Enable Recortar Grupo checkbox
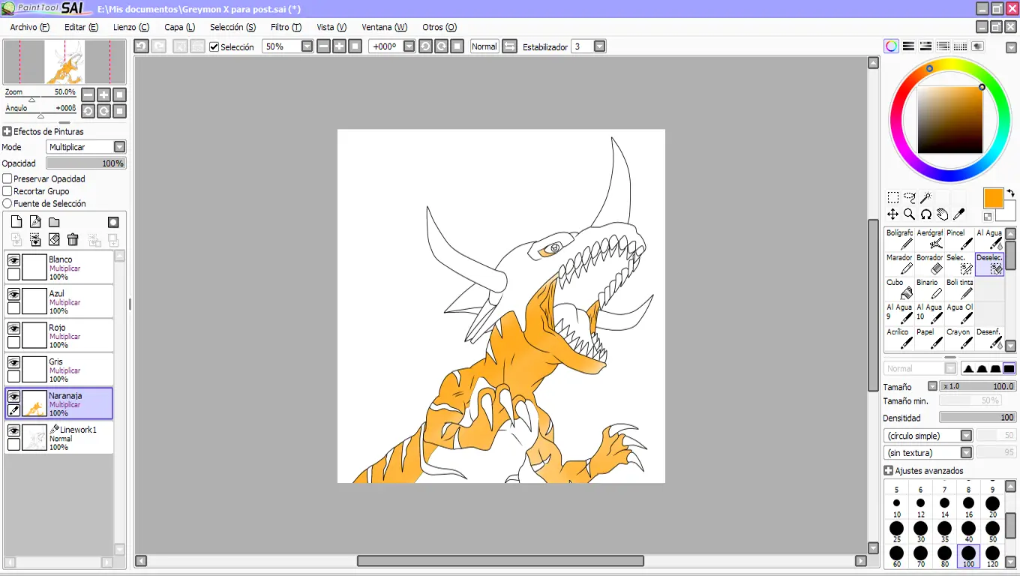 [x=7, y=191]
